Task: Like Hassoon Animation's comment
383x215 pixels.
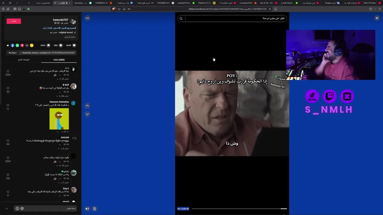Action: coord(8,105)
